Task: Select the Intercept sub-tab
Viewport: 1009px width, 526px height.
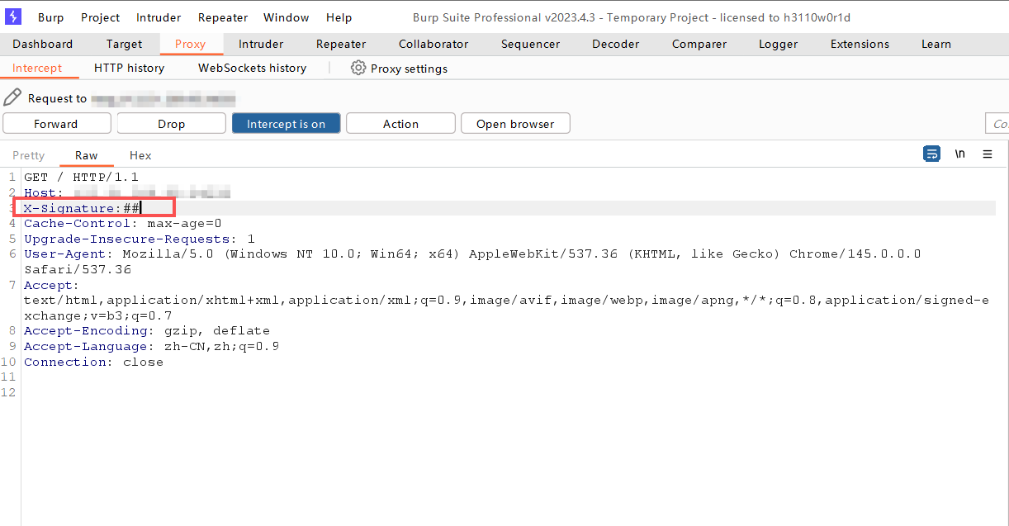Action: 37,68
